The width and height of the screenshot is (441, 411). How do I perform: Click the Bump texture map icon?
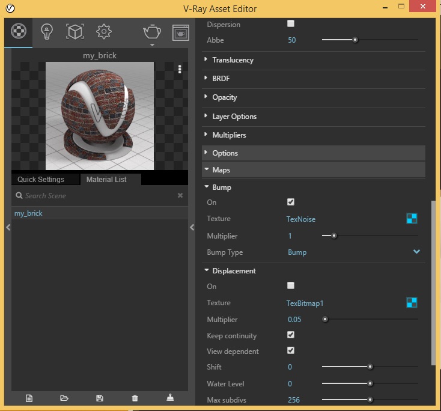point(412,219)
